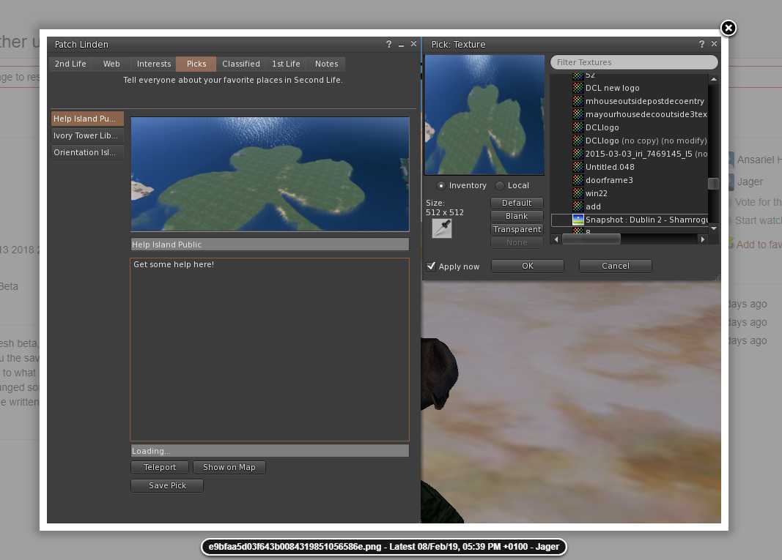Switch to the 1st Life tab
This screenshot has width=782, height=560.
pyautogui.click(x=286, y=64)
